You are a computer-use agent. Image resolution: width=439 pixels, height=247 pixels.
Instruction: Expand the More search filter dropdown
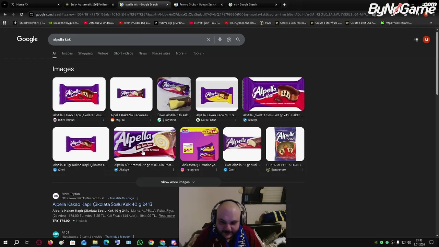(x=181, y=53)
